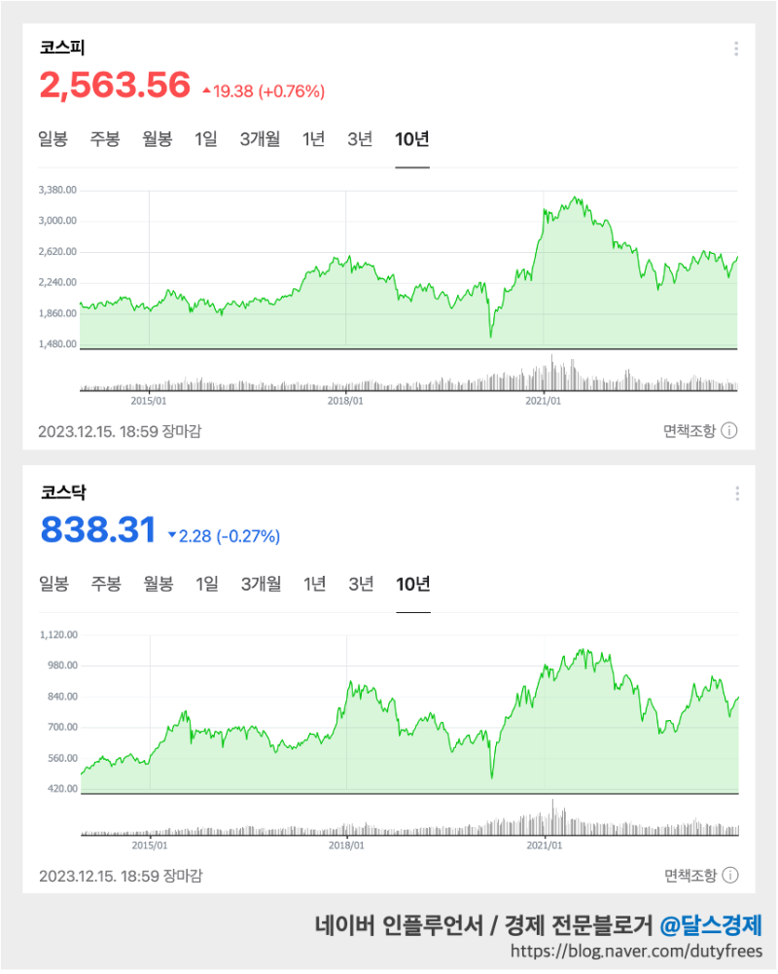Image resolution: width=778 pixels, height=974 pixels.
Task: Switch KOSPI chart to 3년 view
Action: tap(360, 139)
